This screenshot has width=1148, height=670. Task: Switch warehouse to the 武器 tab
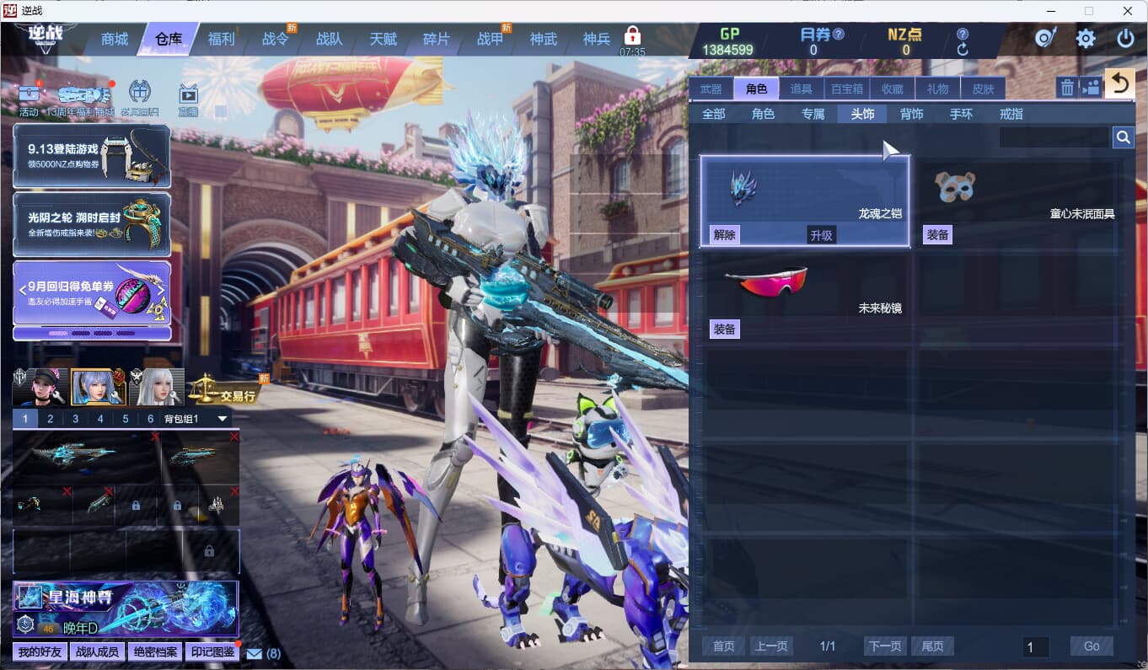(x=711, y=88)
